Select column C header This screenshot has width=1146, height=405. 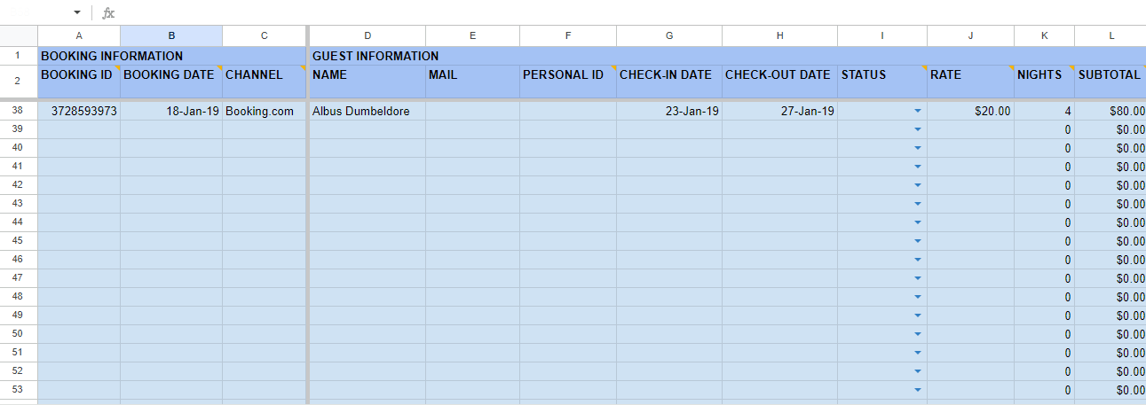(x=264, y=35)
